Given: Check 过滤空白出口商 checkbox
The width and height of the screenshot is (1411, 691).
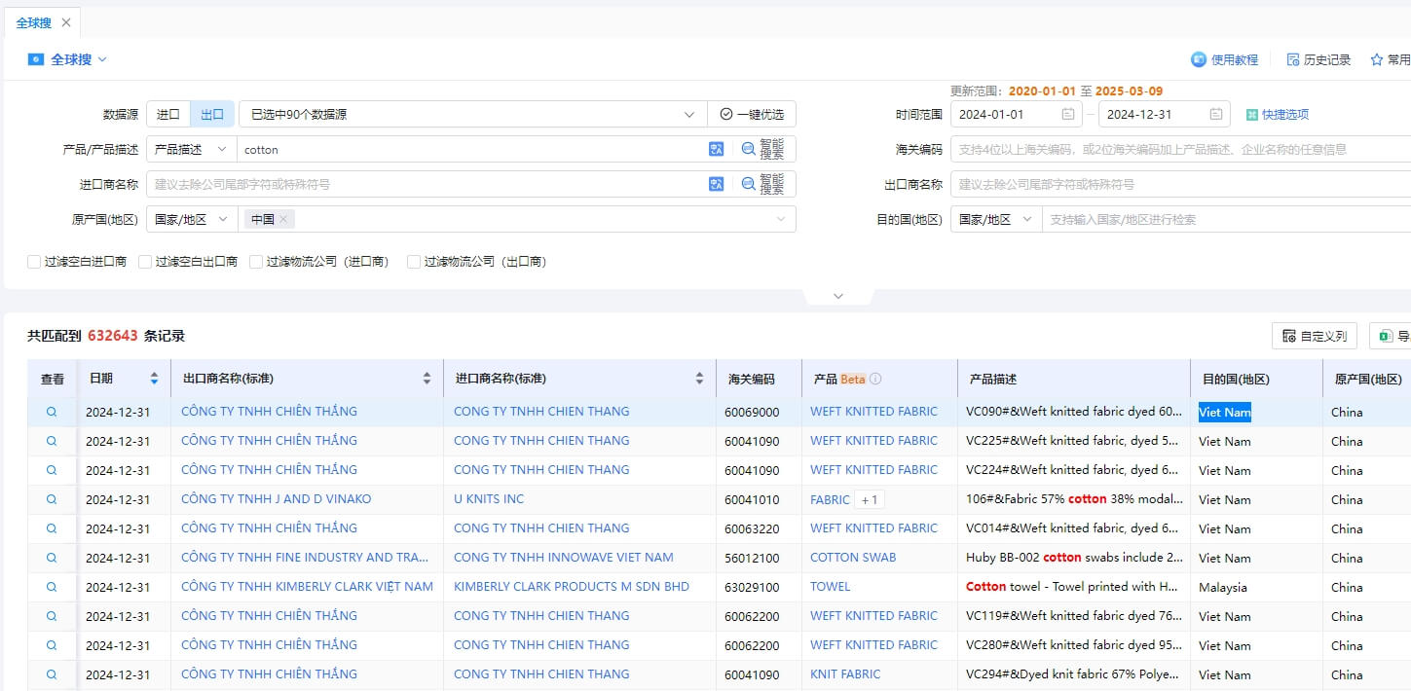Looking at the screenshot, I should pyautogui.click(x=145, y=262).
